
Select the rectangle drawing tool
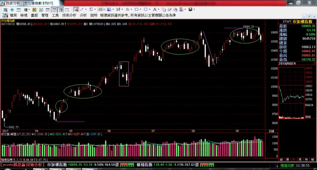tap(137, 9)
